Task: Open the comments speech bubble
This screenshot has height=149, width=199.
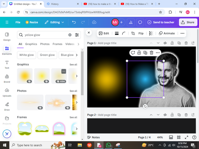Action: (x=140, y=22)
